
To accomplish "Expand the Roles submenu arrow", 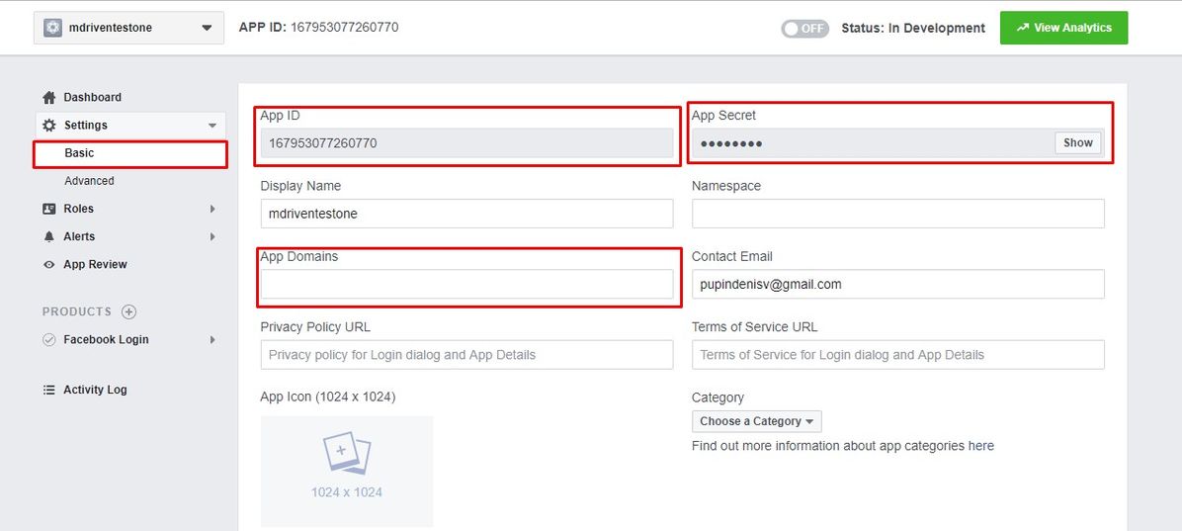I will [212, 209].
